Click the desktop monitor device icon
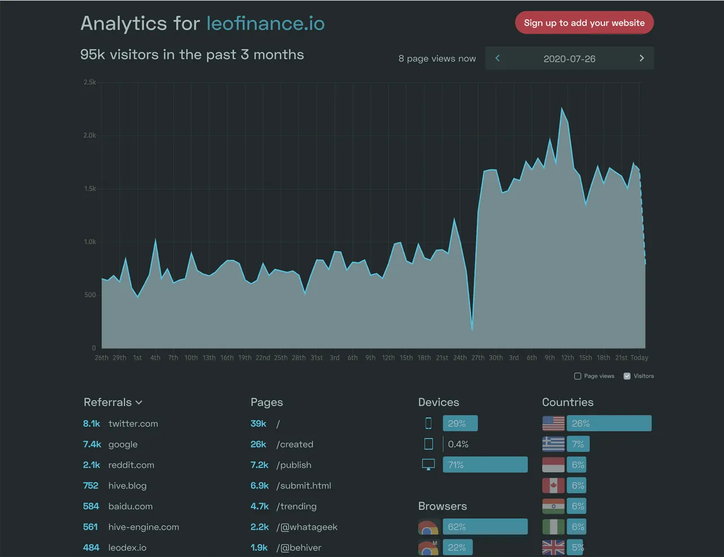724x557 pixels. pyautogui.click(x=428, y=465)
